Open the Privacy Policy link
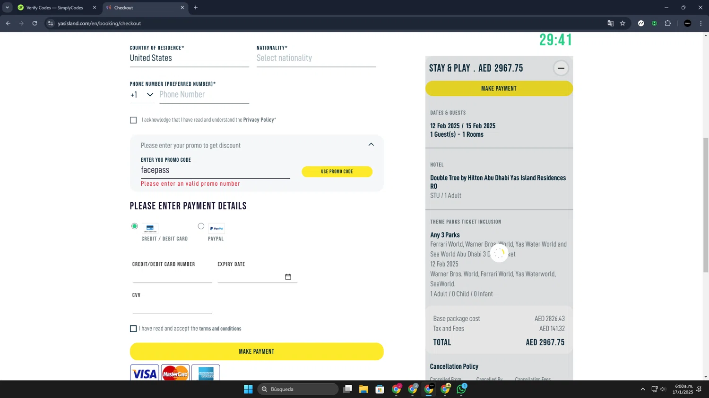This screenshot has width=709, height=398. 259,120
